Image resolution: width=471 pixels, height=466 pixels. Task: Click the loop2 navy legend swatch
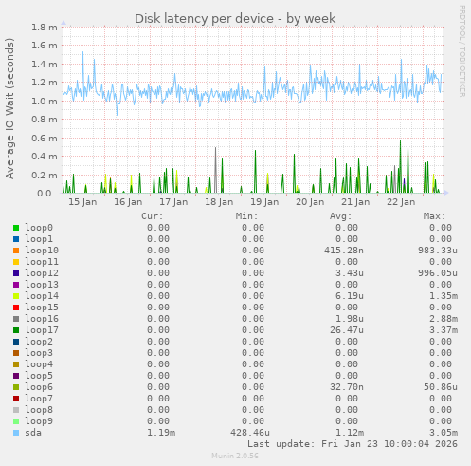click(x=16, y=342)
